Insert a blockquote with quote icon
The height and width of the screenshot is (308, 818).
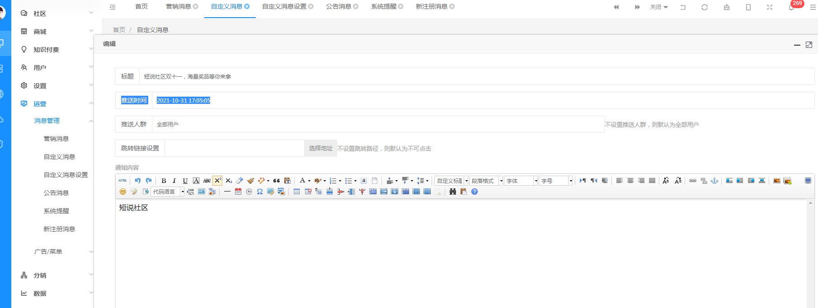pyautogui.click(x=277, y=181)
